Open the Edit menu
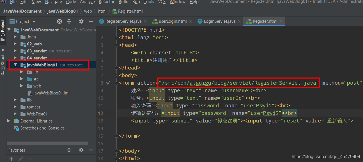This screenshot has height=162, width=363. [24, 2]
